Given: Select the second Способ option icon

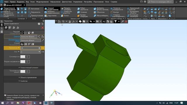Looking at the screenshot, I should [x=25, y=44].
